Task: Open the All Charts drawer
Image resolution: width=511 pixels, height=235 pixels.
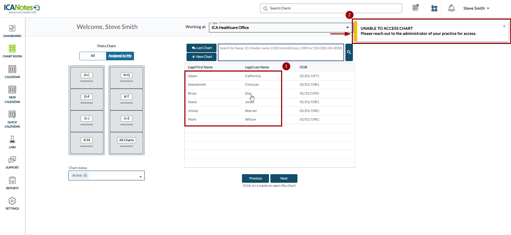Action: click(126, 143)
